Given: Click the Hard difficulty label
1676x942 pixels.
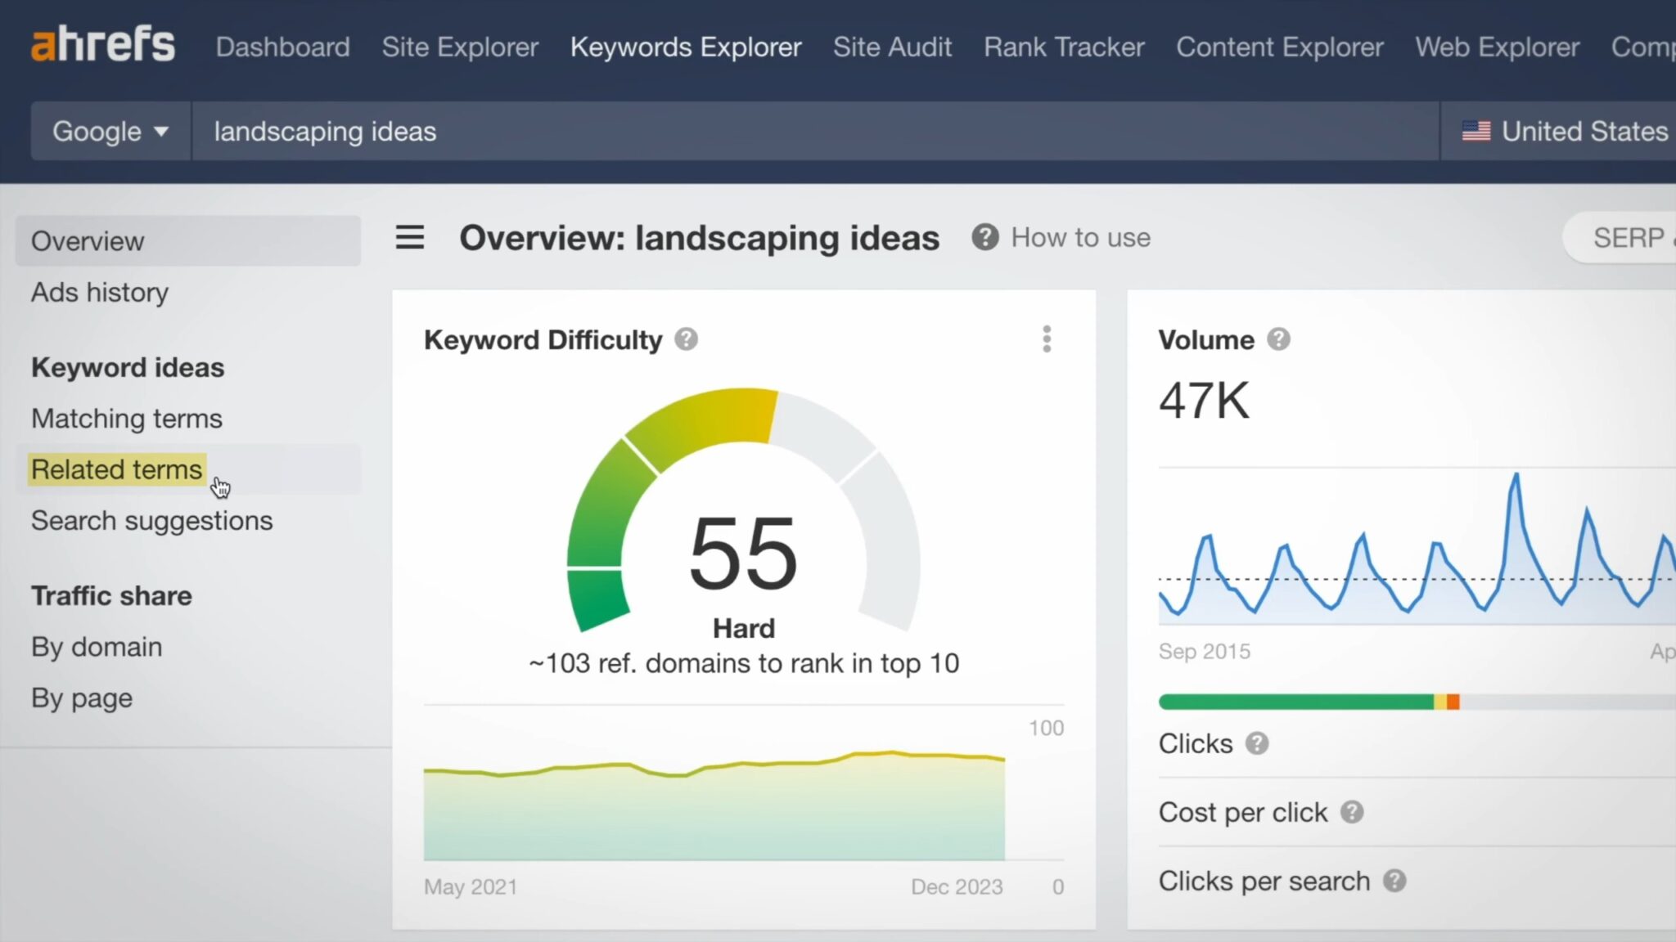Looking at the screenshot, I should 743,628.
